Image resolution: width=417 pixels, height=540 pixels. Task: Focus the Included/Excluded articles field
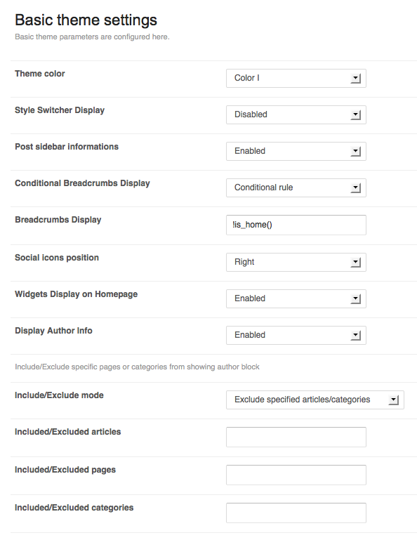296,437
